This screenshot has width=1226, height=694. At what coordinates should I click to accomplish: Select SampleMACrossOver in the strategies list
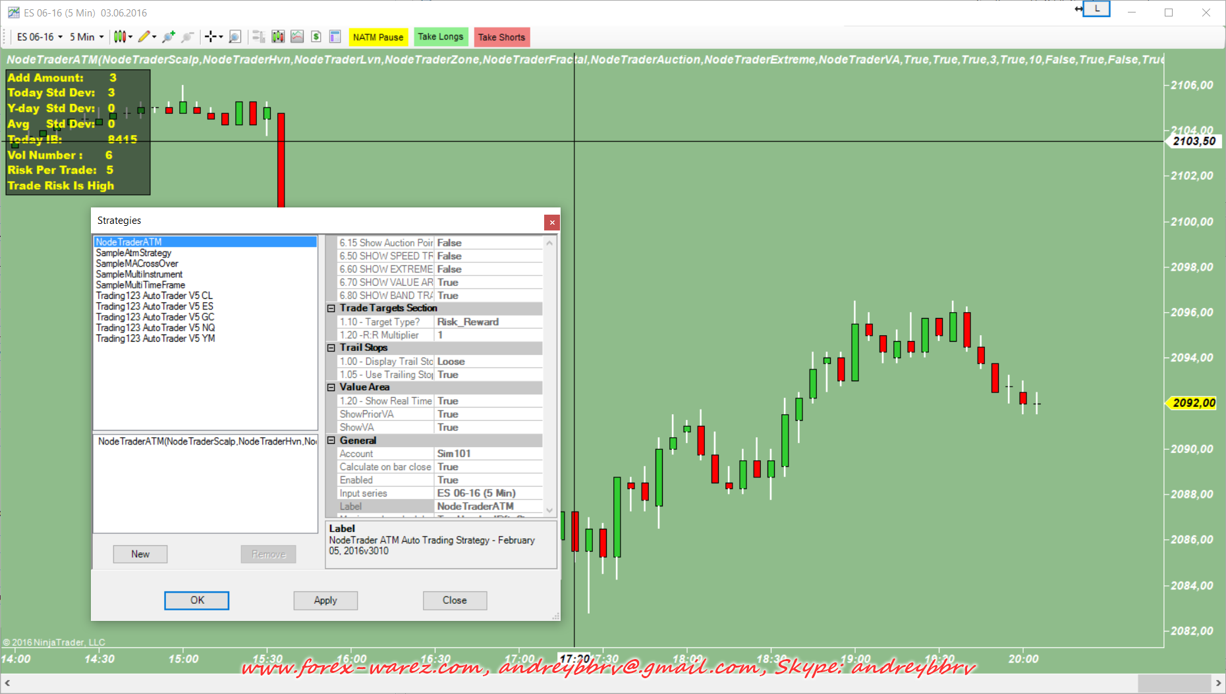(137, 263)
